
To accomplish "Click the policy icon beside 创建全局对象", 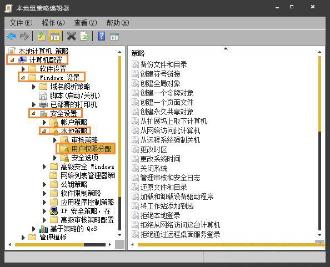I will [x=135, y=83].
